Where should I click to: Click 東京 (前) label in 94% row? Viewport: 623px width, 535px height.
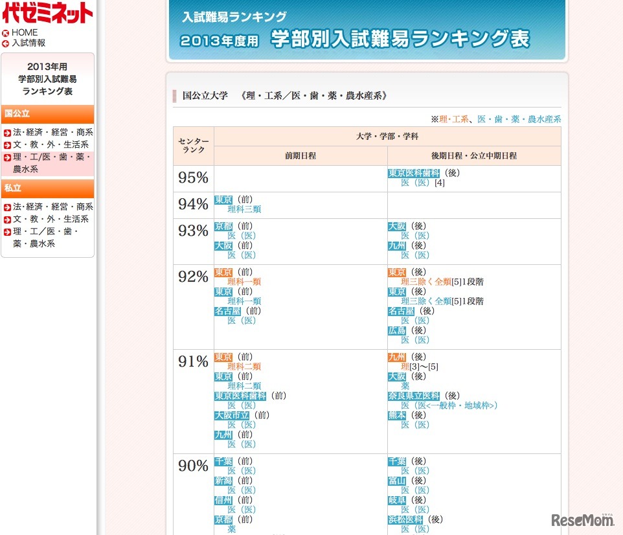click(x=223, y=199)
